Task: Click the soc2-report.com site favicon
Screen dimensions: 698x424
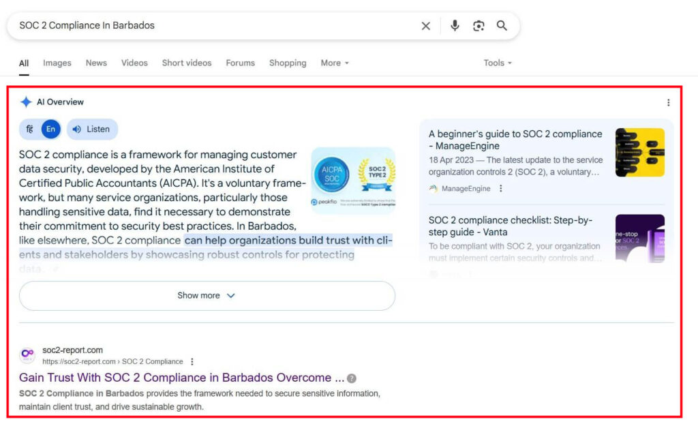Action: [27, 355]
